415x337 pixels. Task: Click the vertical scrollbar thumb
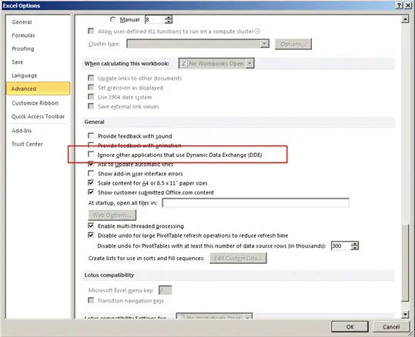[x=405, y=262]
